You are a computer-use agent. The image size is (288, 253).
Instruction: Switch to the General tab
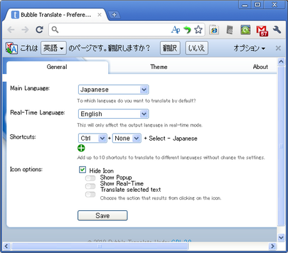(57, 67)
